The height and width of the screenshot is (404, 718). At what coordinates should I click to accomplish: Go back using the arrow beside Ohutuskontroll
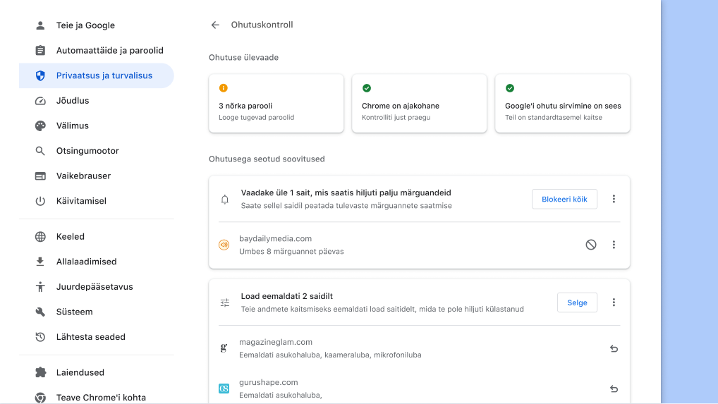click(215, 25)
